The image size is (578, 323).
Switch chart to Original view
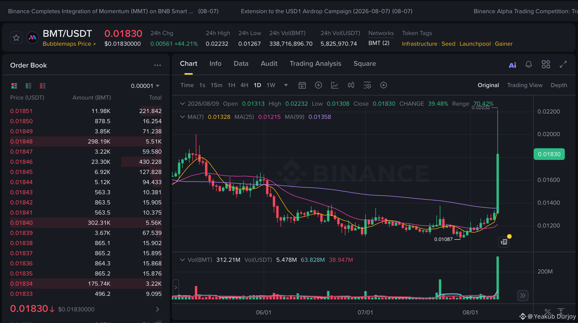coord(488,85)
